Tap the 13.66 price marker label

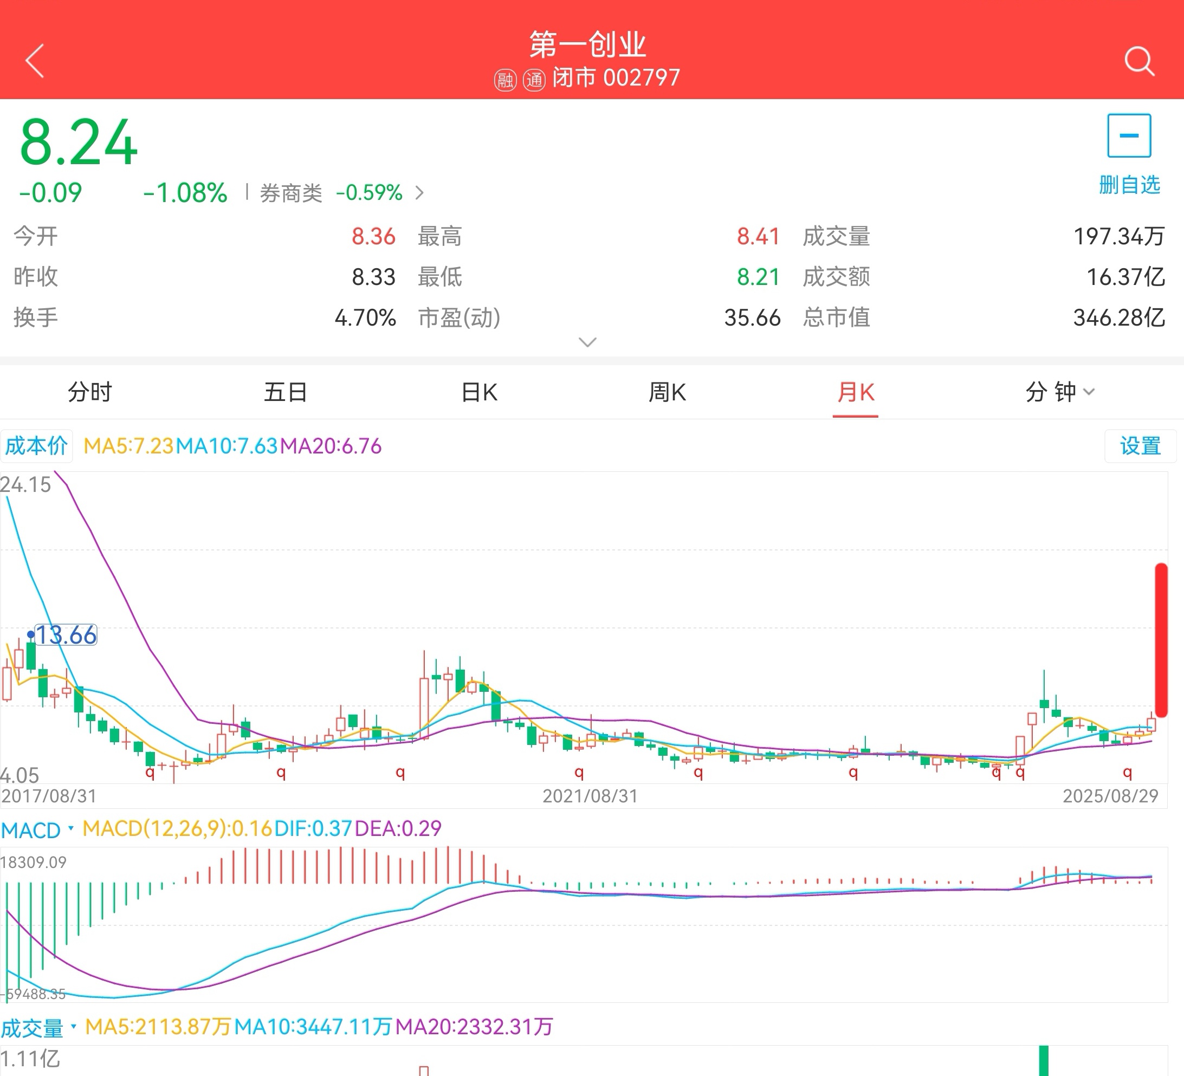[x=66, y=635]
